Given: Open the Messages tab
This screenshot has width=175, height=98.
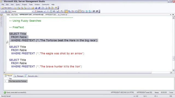Looking at the screenshot, I should 19,76.
